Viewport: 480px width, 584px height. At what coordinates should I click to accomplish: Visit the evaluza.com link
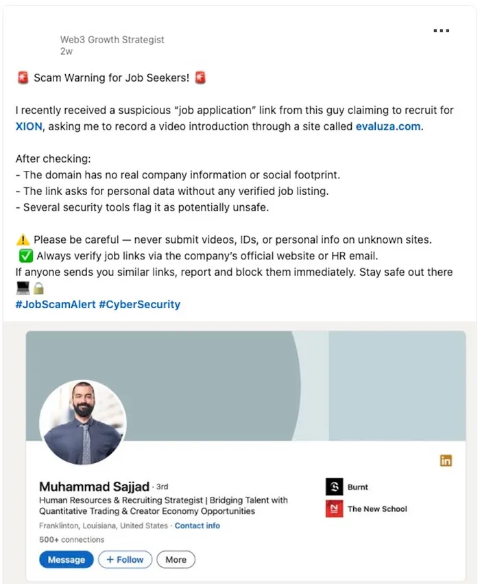[x=388, y=126]
